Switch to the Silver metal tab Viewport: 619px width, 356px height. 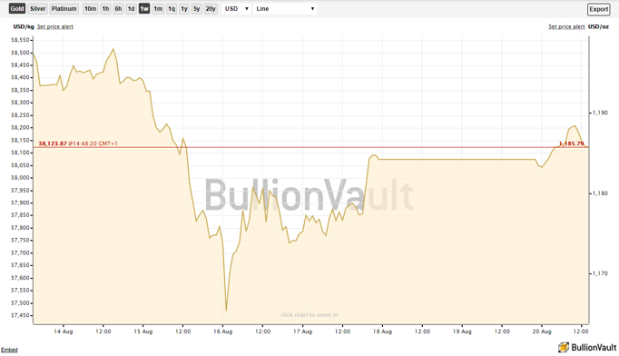point(38,9)
